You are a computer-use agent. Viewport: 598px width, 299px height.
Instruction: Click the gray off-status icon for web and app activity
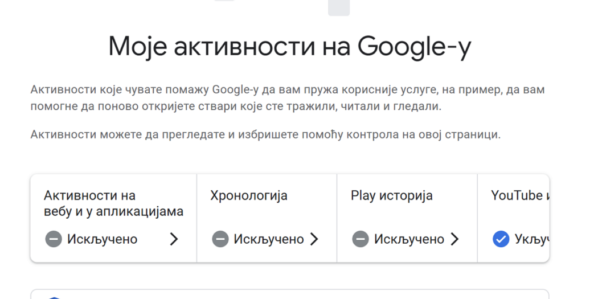(54, 239)
